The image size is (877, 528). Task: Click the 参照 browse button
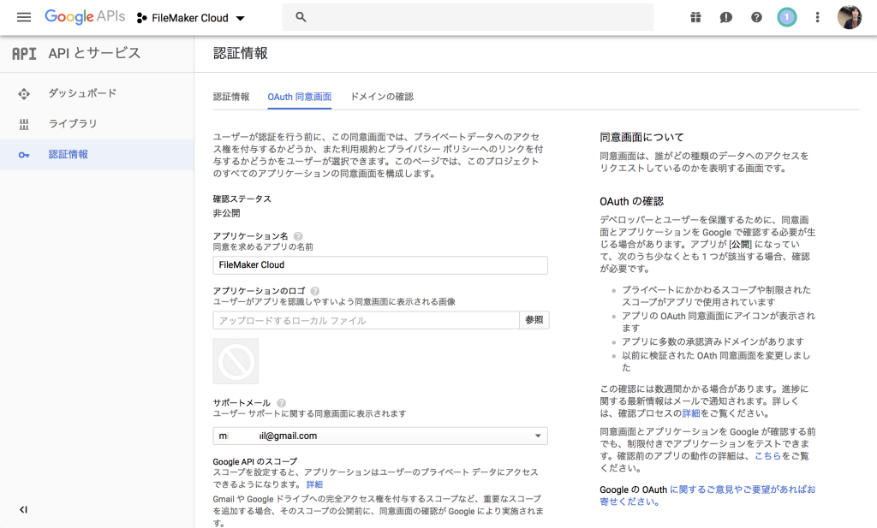(x=534, y=320)
